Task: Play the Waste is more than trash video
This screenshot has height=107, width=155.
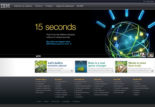Action: click(x=121, y=67)
